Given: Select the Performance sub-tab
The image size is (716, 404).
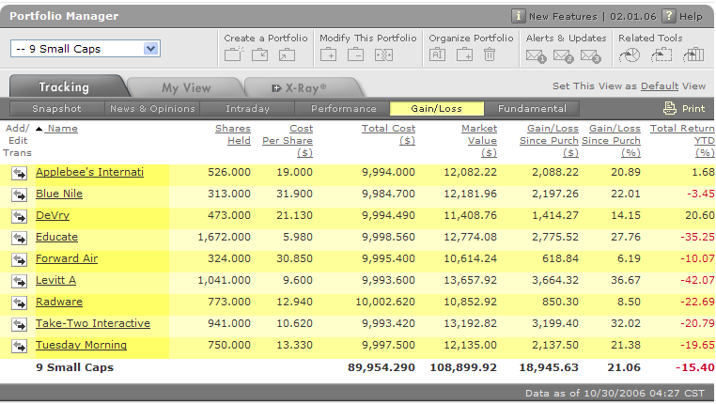Looking at the screenshot, I should point(343,109).
